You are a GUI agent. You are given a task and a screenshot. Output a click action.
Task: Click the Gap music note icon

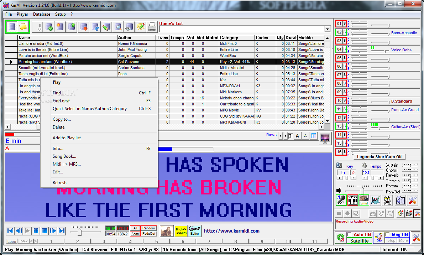[x=379, y=238]
